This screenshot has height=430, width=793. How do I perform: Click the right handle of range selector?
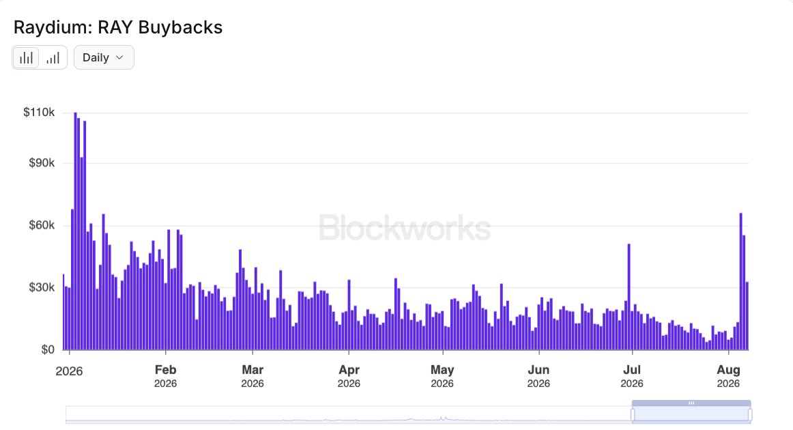click(749, 415)
